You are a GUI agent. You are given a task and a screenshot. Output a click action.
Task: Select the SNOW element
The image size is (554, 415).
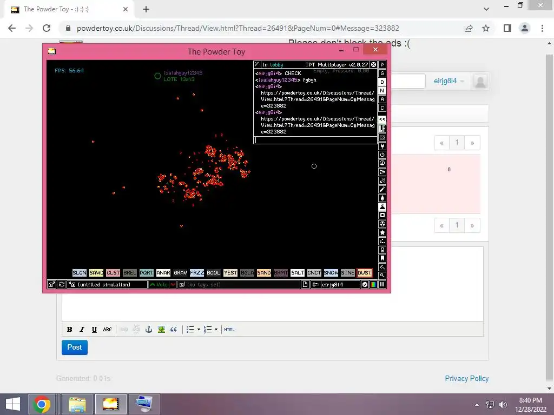[x=331, y=273]
